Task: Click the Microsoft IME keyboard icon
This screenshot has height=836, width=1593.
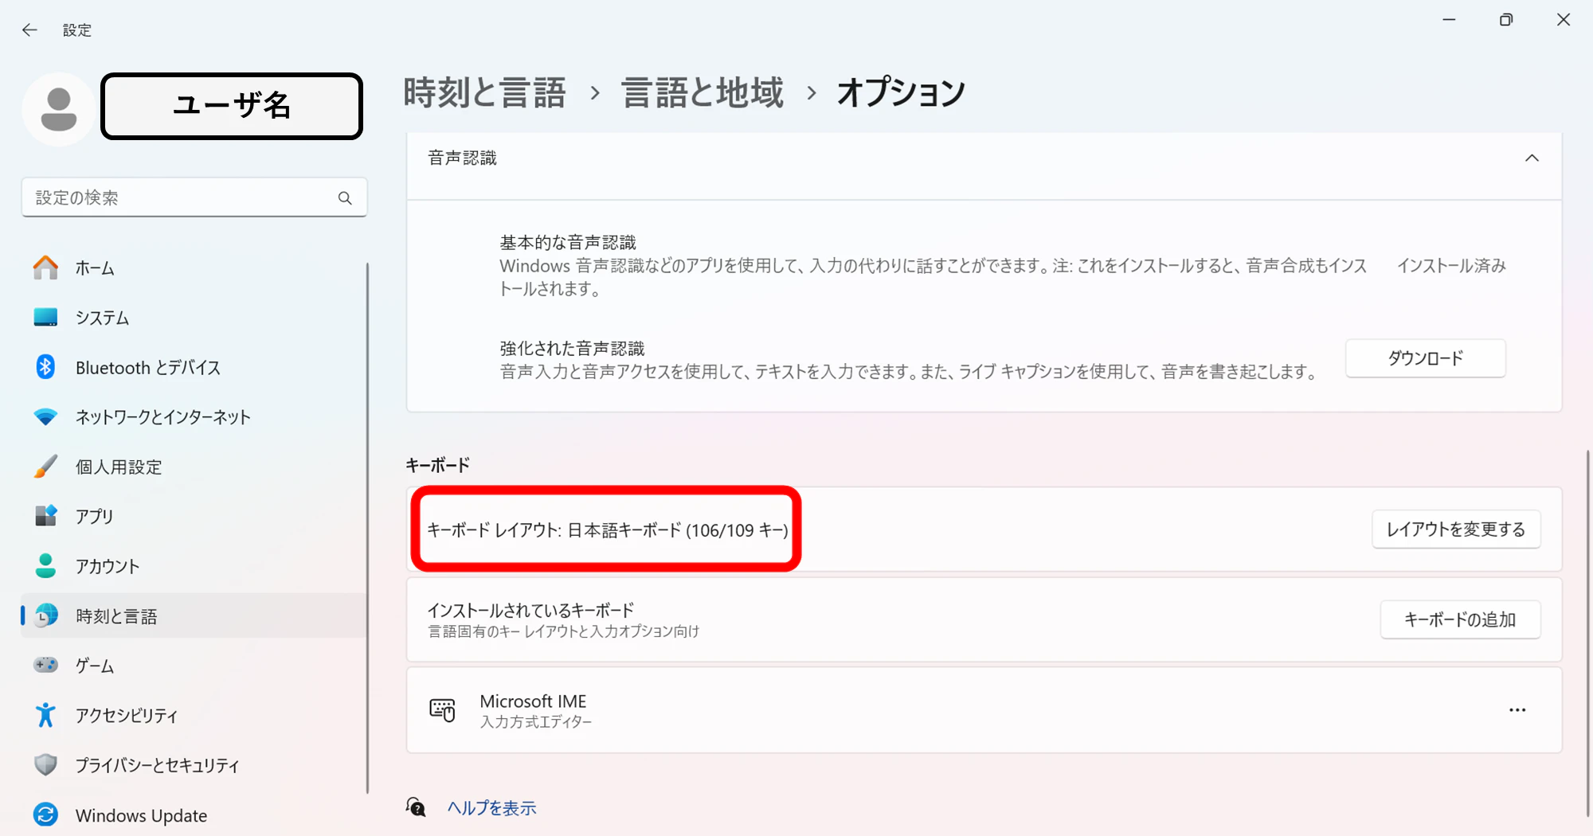Action: point(442,710)
